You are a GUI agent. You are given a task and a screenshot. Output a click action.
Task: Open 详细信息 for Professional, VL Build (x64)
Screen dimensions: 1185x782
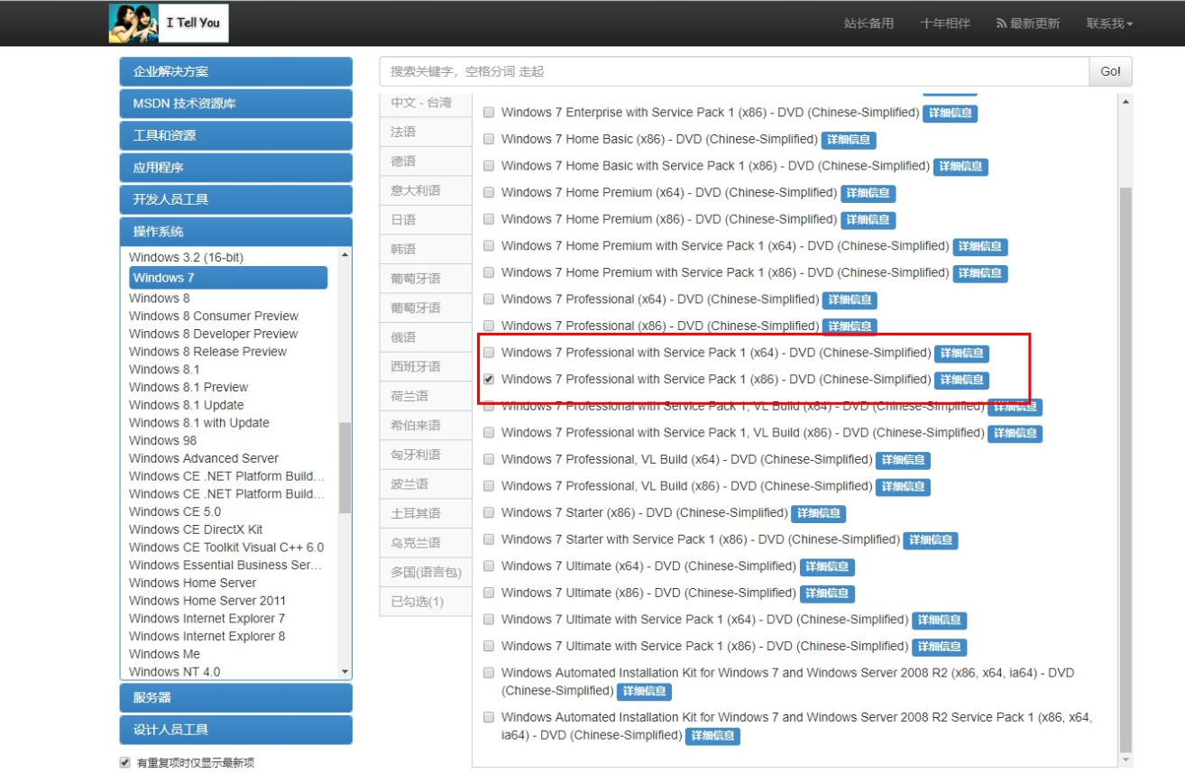[x=903, y=460]
